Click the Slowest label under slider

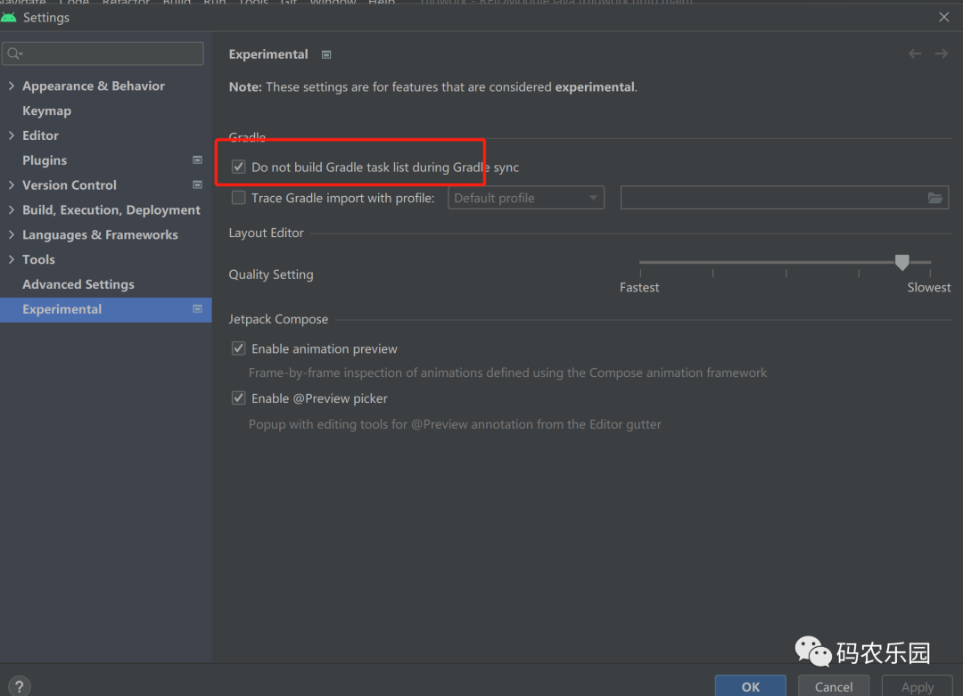click(x=928, y=287)
